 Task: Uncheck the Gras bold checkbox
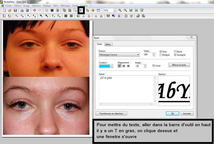point(161,52)
